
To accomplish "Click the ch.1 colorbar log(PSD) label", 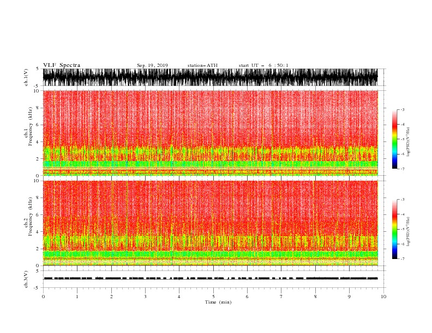I will (409, 142).
